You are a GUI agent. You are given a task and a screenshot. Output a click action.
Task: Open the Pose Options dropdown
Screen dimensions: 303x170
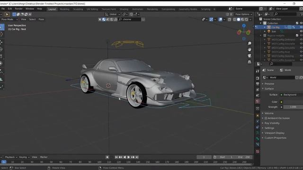tap(243, 14)
